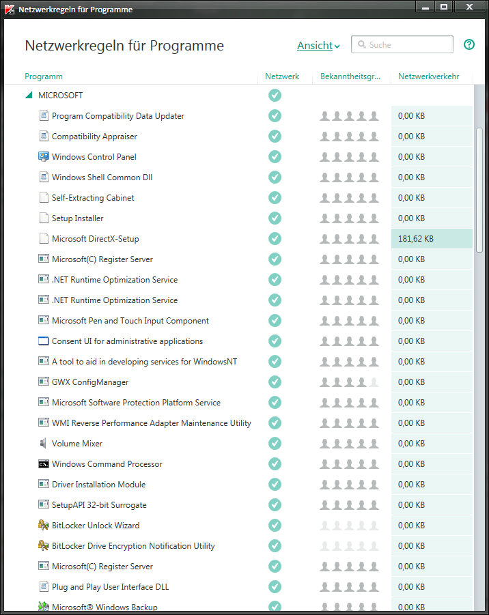Viewport: 489px width, 615px height.
Task: Click the Windows Shell Common Dll icon
Action: pyautogui.click(x=44, y=177)
